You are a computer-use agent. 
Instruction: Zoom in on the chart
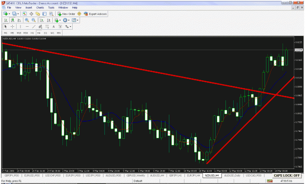[27, 20]
